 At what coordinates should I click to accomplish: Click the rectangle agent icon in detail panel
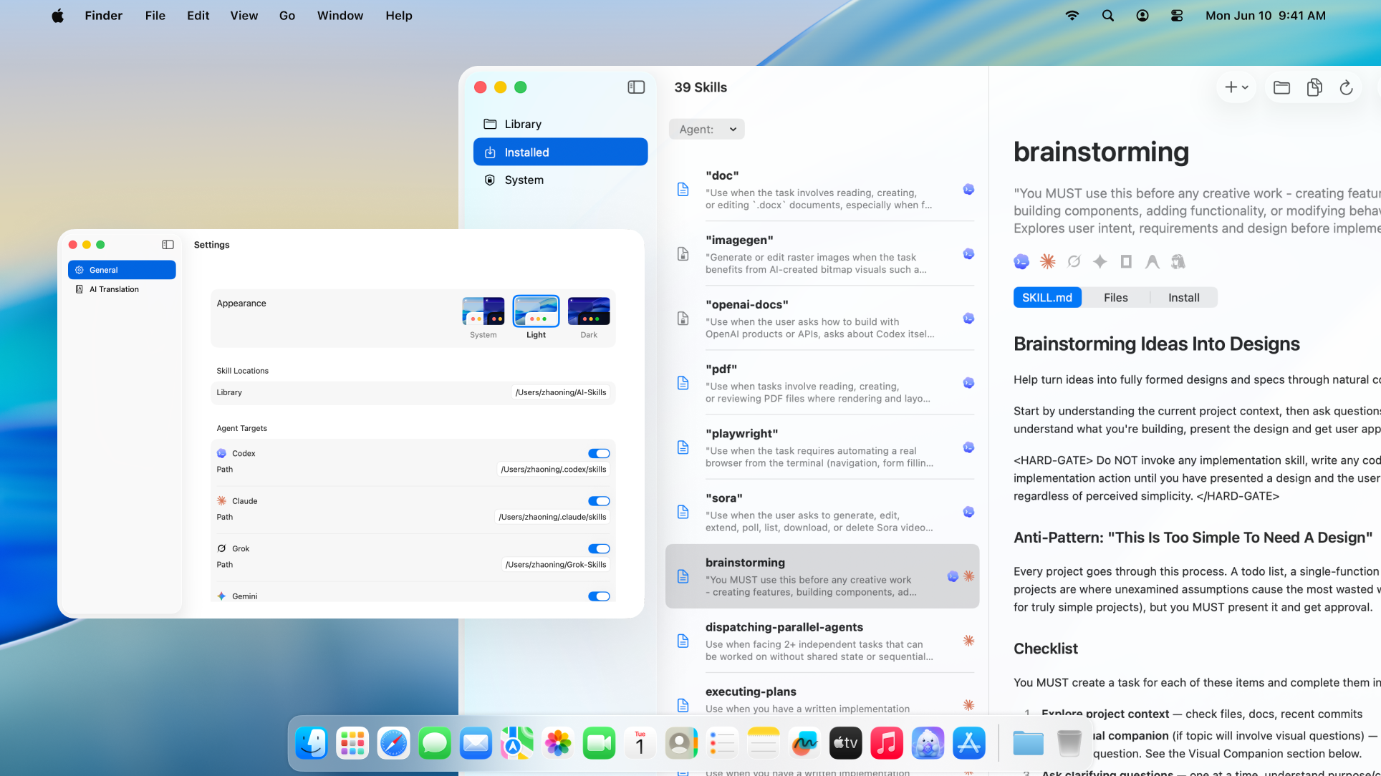[1126, 261]
